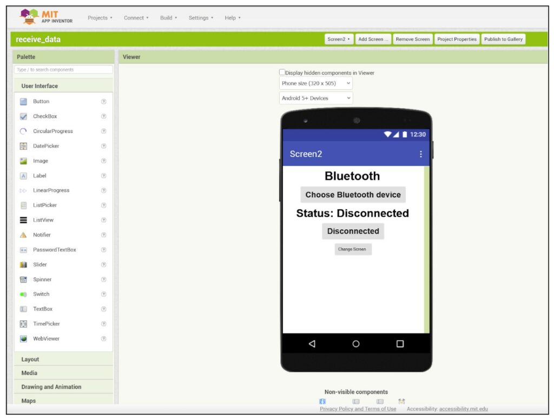Choose the ListView component
The width and height of the screenshot is (554, 418).
pyautogui.click(x=43, y=220)
